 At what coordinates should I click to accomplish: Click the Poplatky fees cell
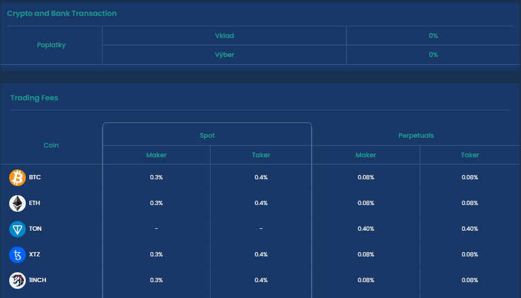pos(51,45)
